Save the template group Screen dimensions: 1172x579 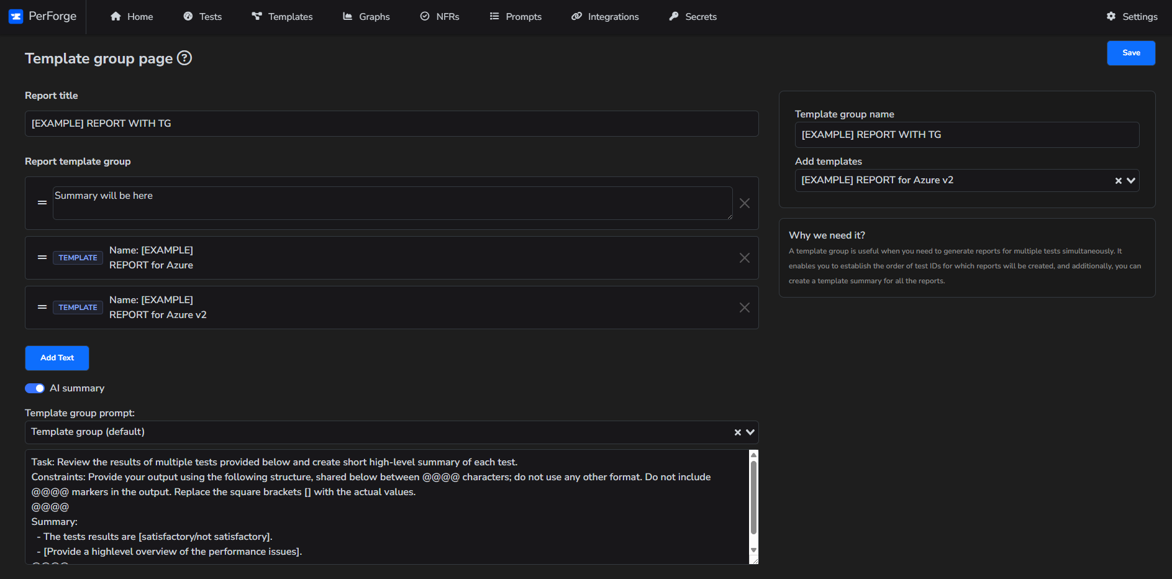click(x=1130, y=53)
